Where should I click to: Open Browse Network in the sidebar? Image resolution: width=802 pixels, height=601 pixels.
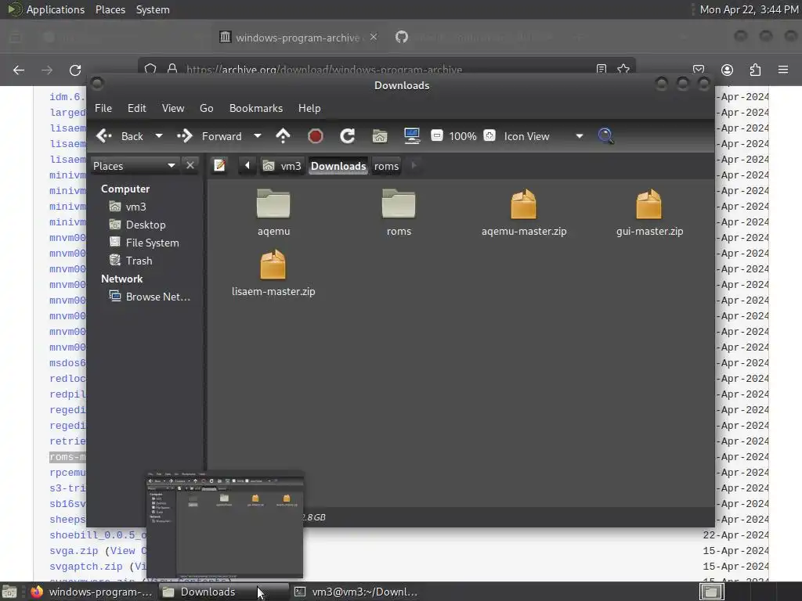point(150,297)
